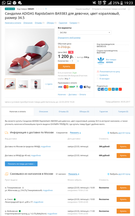The width and height of the screenshot is (135, 216).
Task: Share via Facebook icon
Action: coord(103,89)
